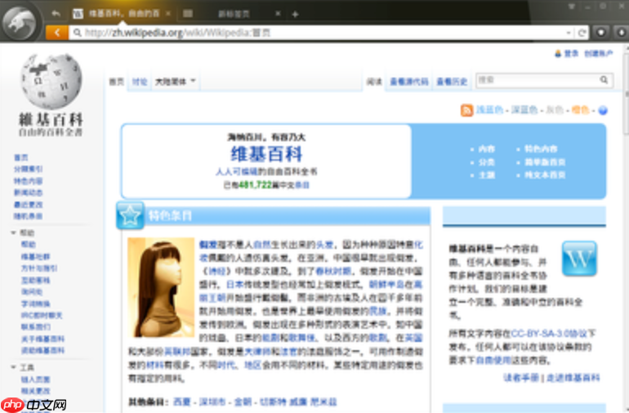
Task: Click the Wikipedia globe logo
Action: [51, 82]
